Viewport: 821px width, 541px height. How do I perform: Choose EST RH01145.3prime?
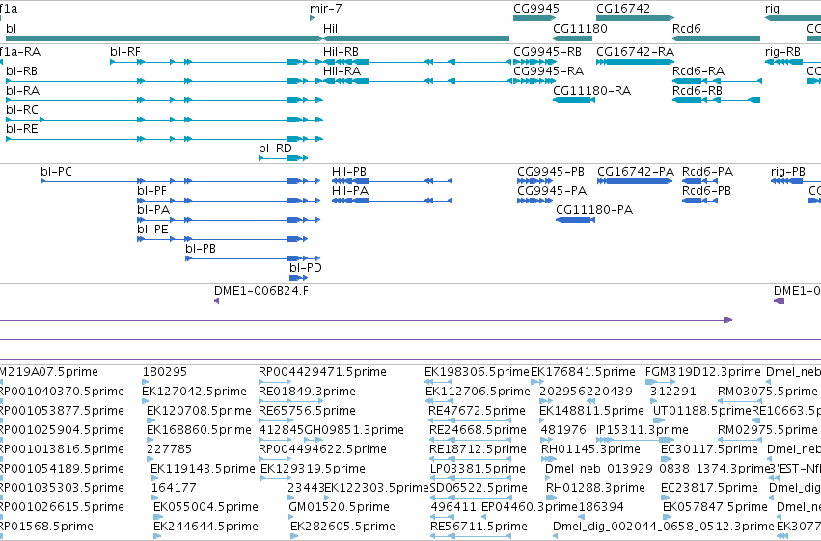click(x=549, y=459)
